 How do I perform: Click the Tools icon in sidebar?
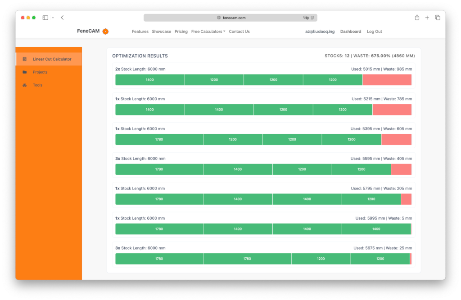pyautogui.click(x=25, y=85)
